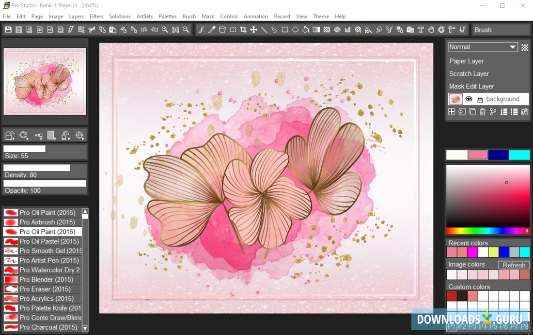Pick the red custom color swatch
The width and height of the screenshot is (533, 335).
tap(452, 296)
